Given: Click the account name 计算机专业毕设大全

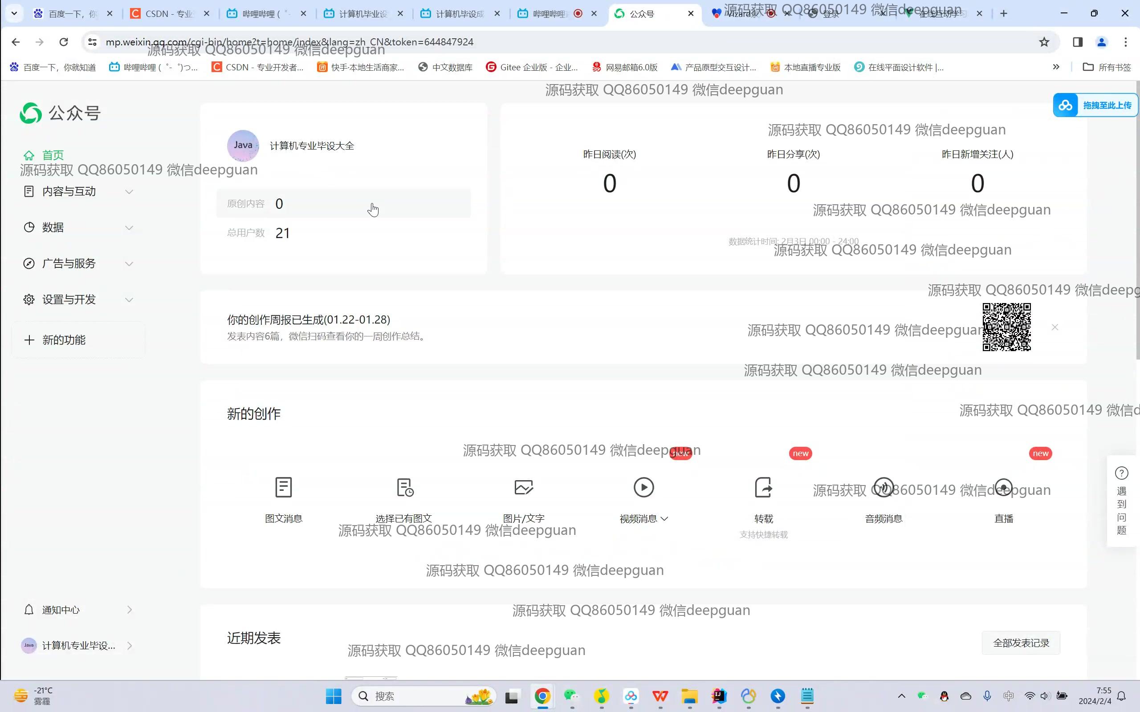Looking at the screenshot, I should [x=312, y=146].
